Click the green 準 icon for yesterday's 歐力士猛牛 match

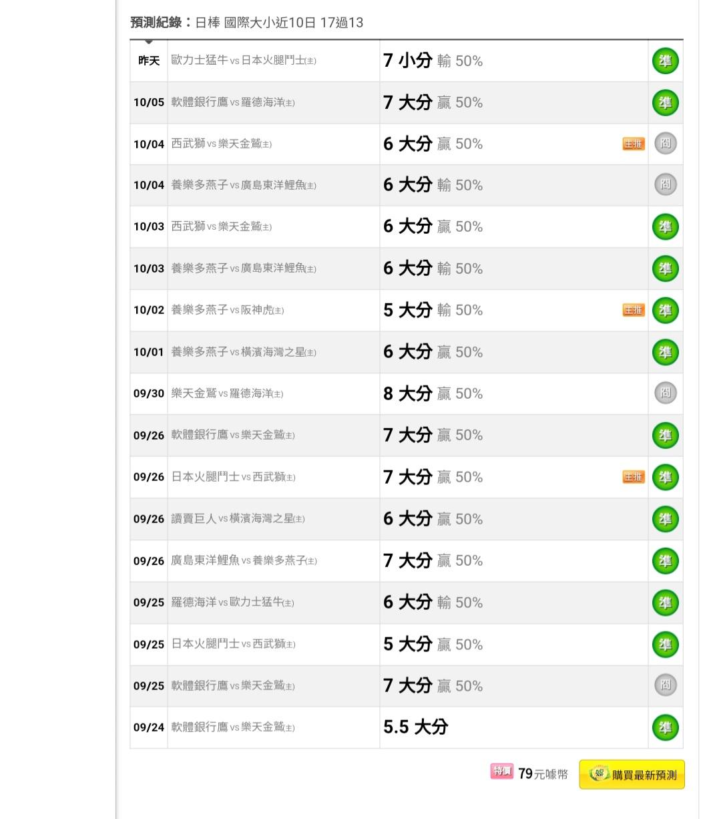click(x=665, y=61)
